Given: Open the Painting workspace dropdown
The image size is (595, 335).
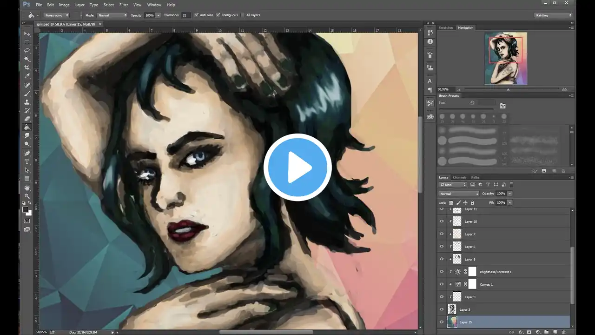Looking at the screenshot, I should (553, 15).
